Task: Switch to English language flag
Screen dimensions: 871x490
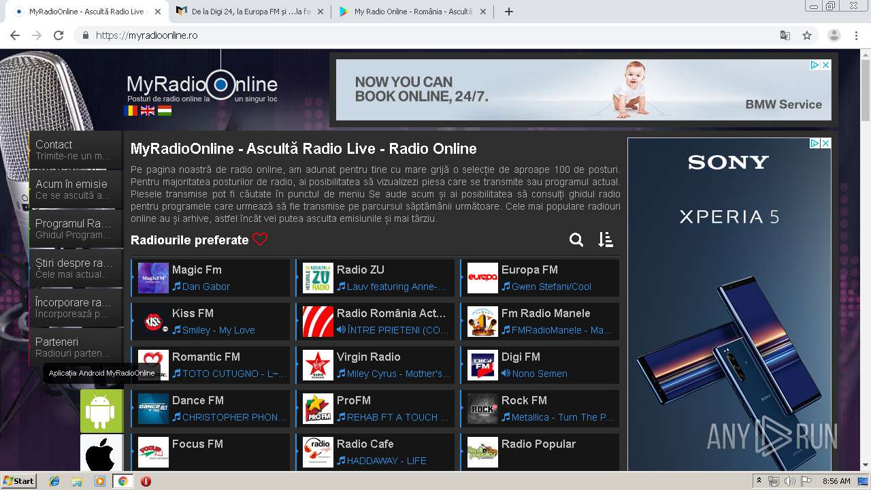Action: pyautogui.click(x=148, y=110)
